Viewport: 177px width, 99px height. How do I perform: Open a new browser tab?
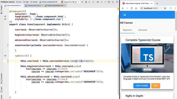tap(157, 4)
